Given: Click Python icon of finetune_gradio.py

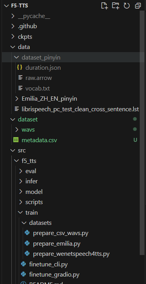Looking at the screenshot, I should (23, 274).
